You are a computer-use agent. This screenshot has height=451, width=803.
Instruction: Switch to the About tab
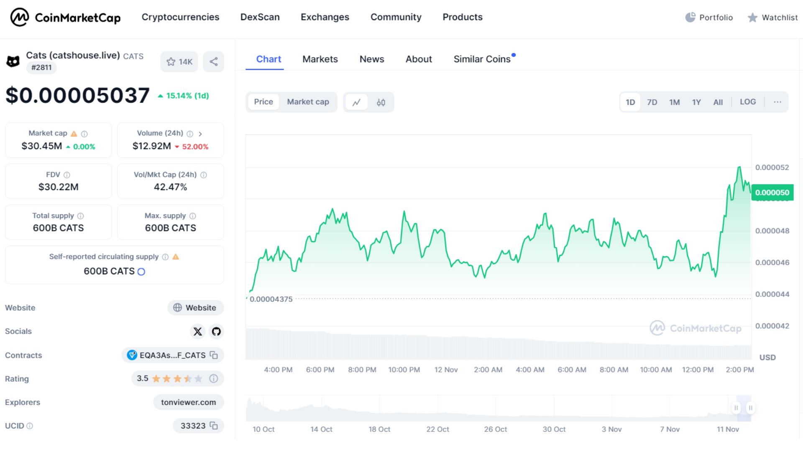point(419,59)
